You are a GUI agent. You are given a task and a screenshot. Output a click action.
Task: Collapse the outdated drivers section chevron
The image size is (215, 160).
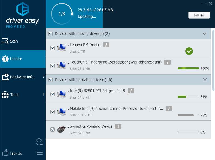(x=204, y=79)
